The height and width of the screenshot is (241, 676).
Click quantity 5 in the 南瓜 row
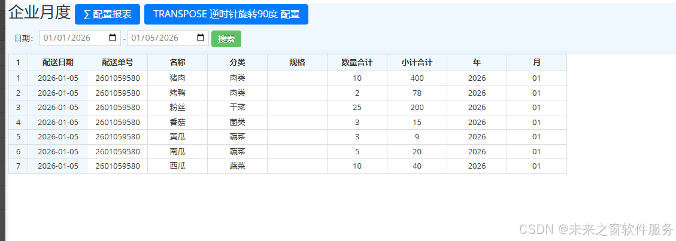tap(357, 151)
